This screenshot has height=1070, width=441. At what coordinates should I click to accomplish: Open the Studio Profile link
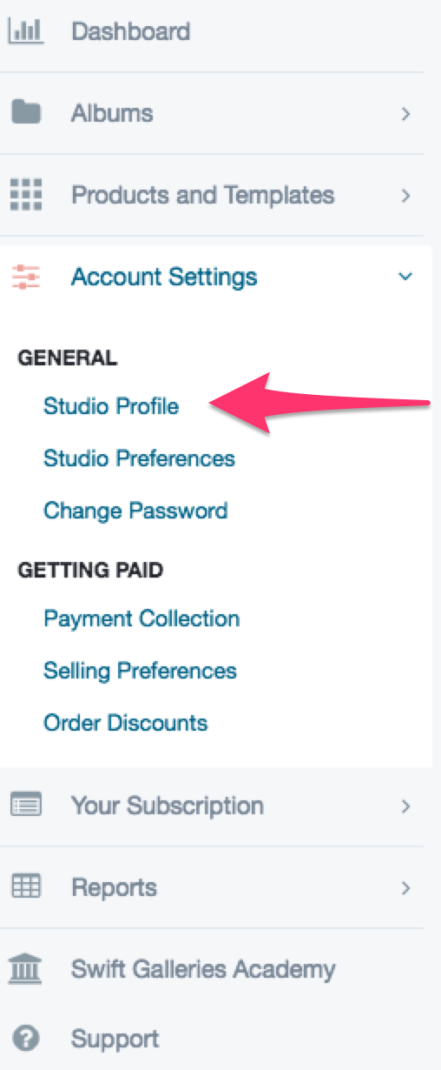coord(111,405)
